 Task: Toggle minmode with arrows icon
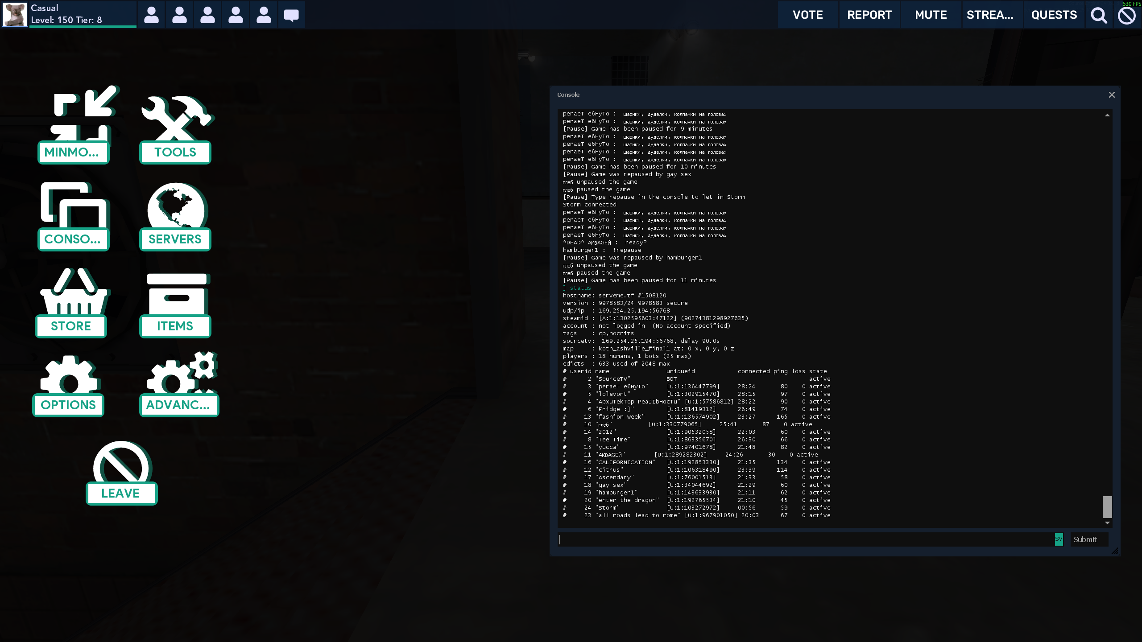[84, 115]
